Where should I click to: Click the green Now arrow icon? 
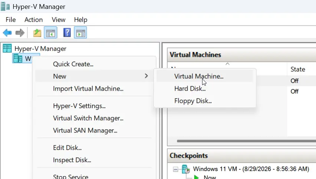coord(196,177)
